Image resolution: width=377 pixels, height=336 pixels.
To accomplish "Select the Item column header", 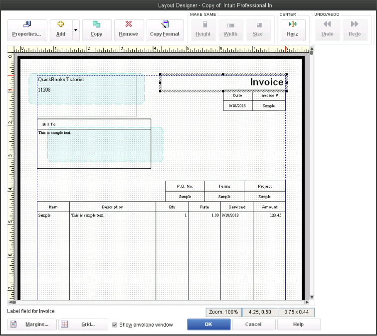I will click(x=53, y=207).
